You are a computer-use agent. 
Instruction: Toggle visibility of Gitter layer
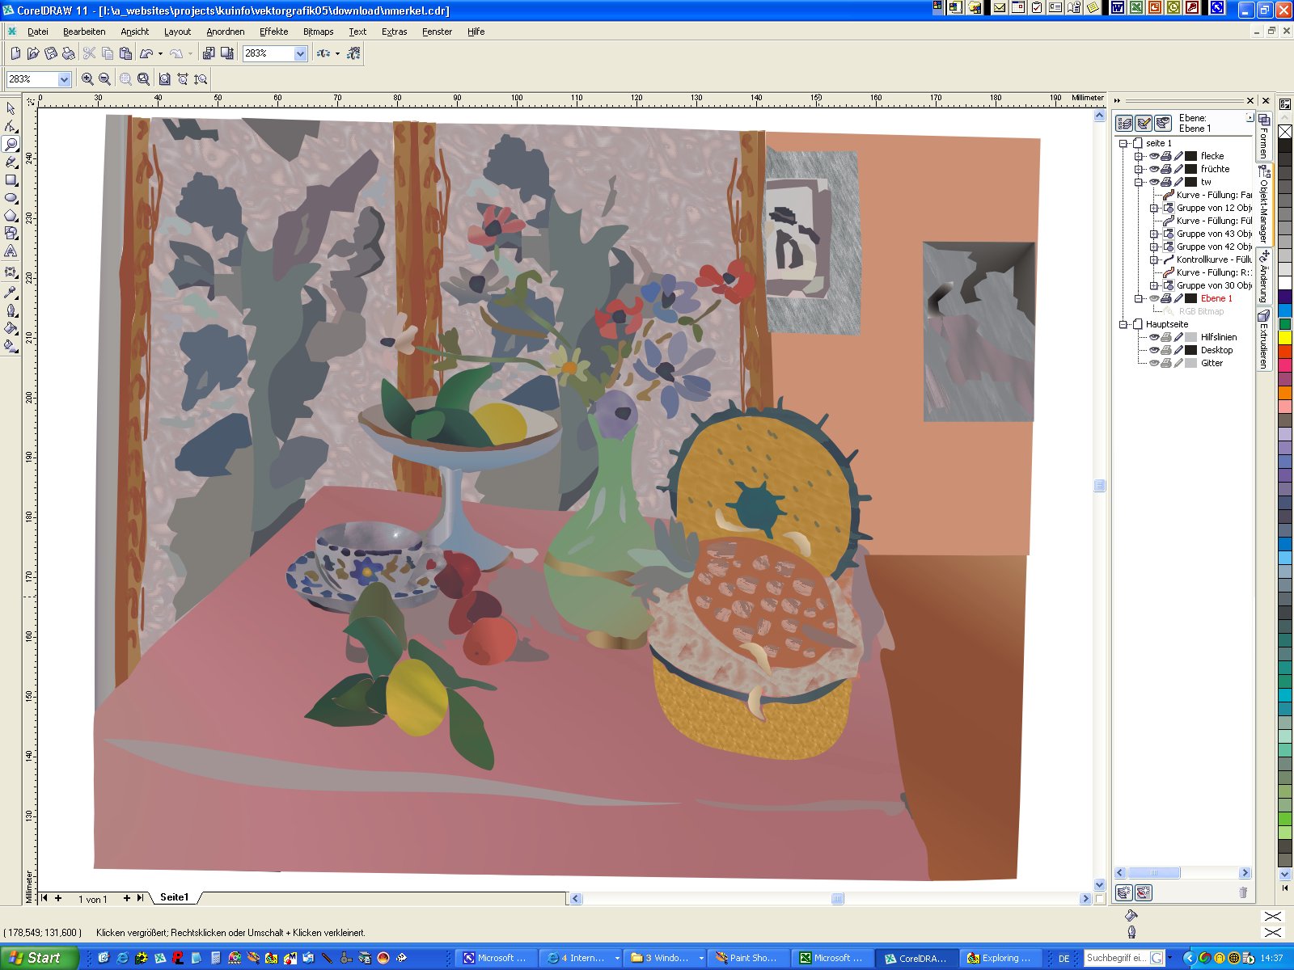click(x=1154, y=363)
